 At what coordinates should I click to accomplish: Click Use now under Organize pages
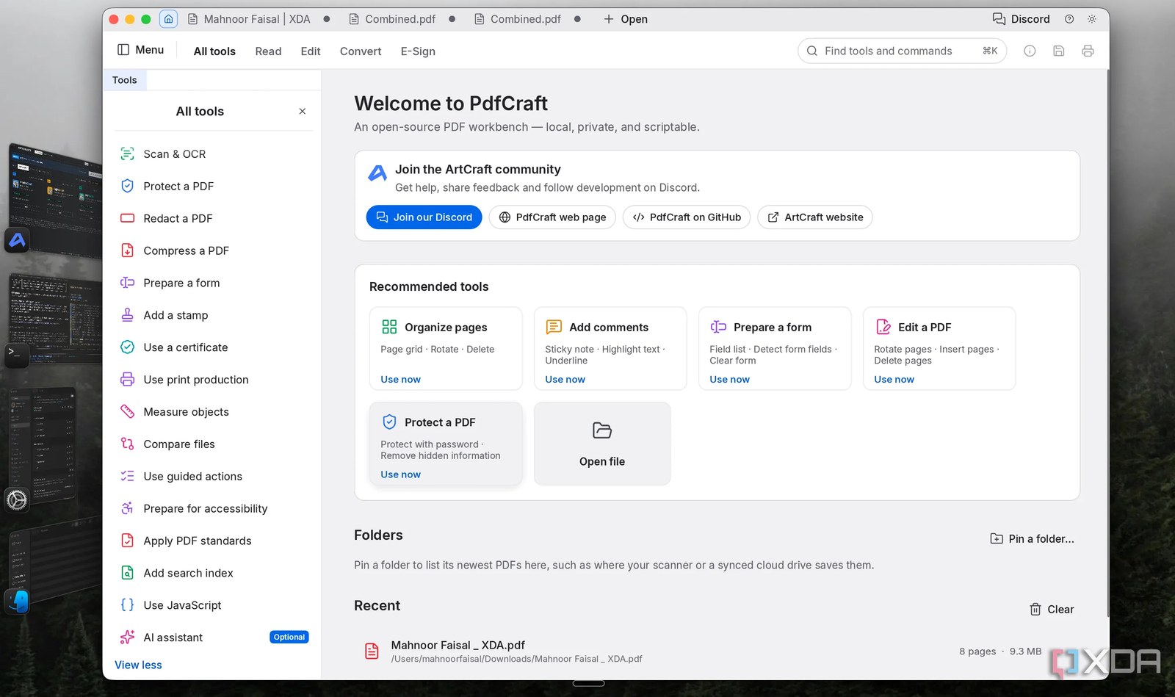[x=401, y=380]
